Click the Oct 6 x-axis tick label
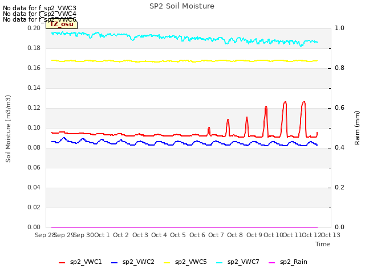 click(x=197, y=235)
